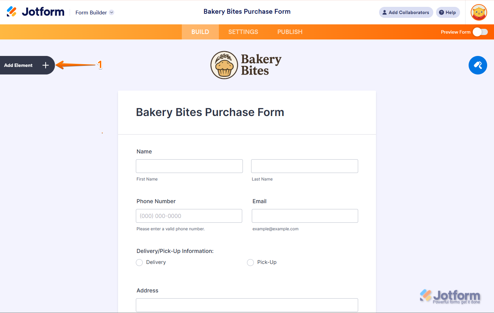Click the Jotform logo icon
Screen dimensions: 494x313
coord(12,12)
